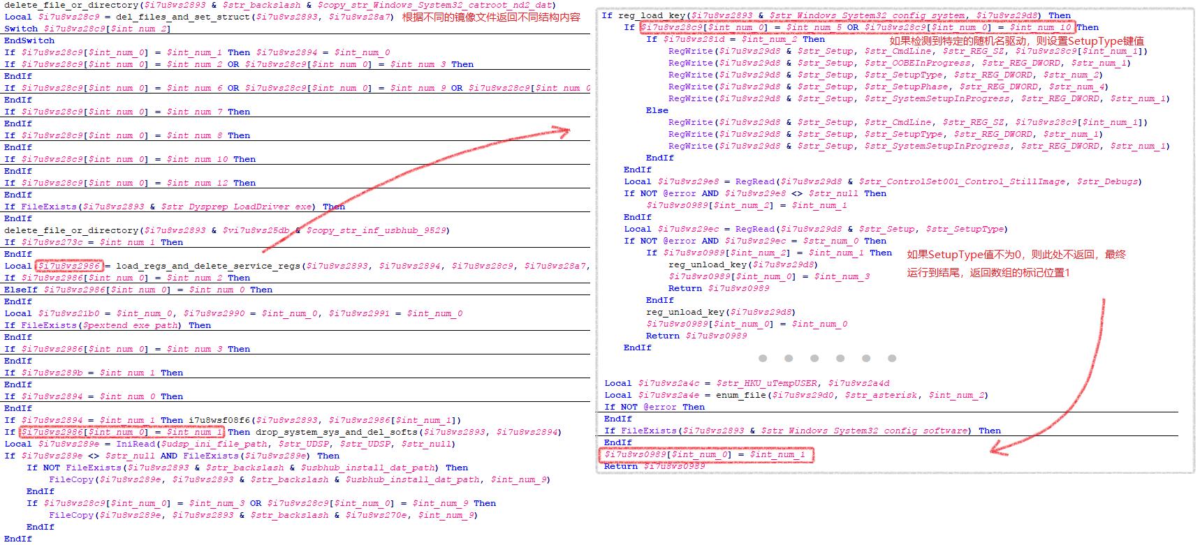
Task: Click the 'i7u8wsf08f6' function call
Action: click(219, 420)
